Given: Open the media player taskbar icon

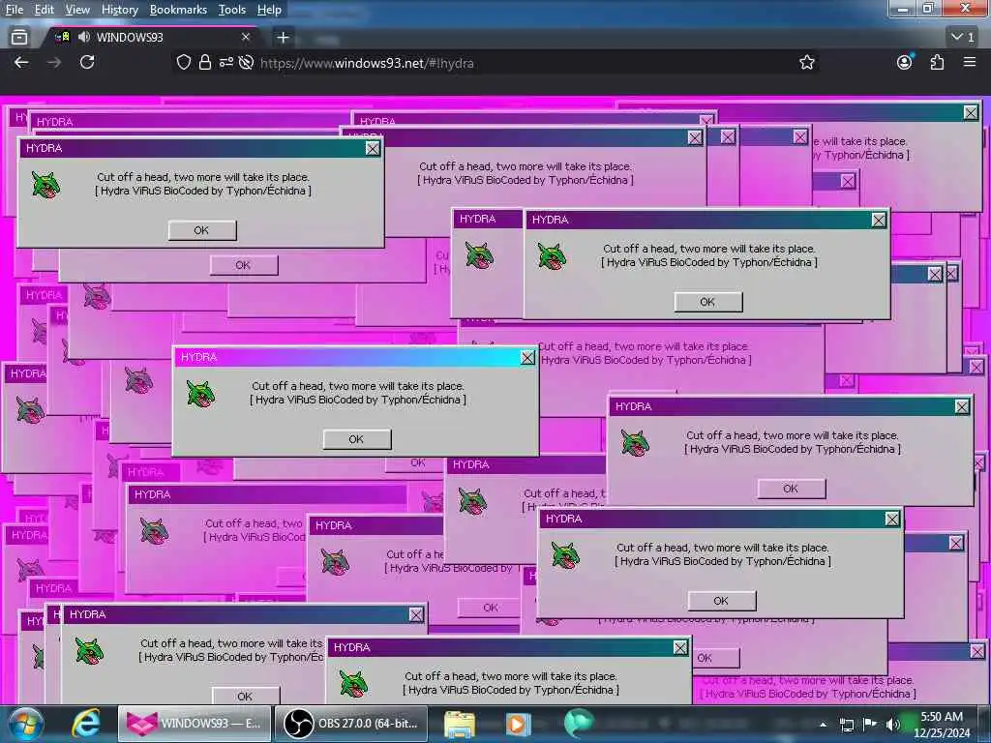Looking at the screenshot, I should [x=518, y=724].
